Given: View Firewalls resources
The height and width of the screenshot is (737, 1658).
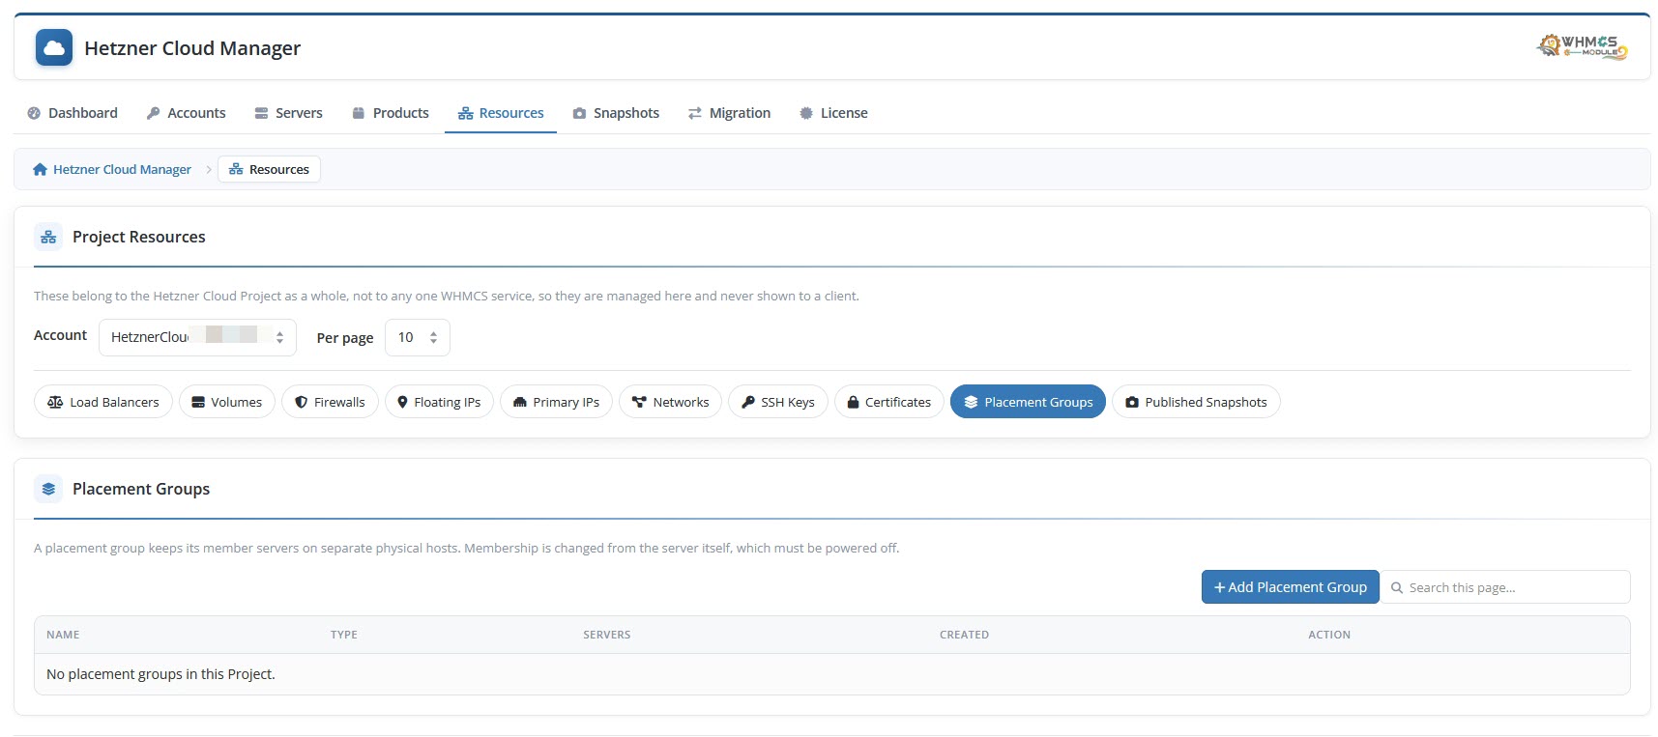Looking at the screenshot, I should (330, 402).
